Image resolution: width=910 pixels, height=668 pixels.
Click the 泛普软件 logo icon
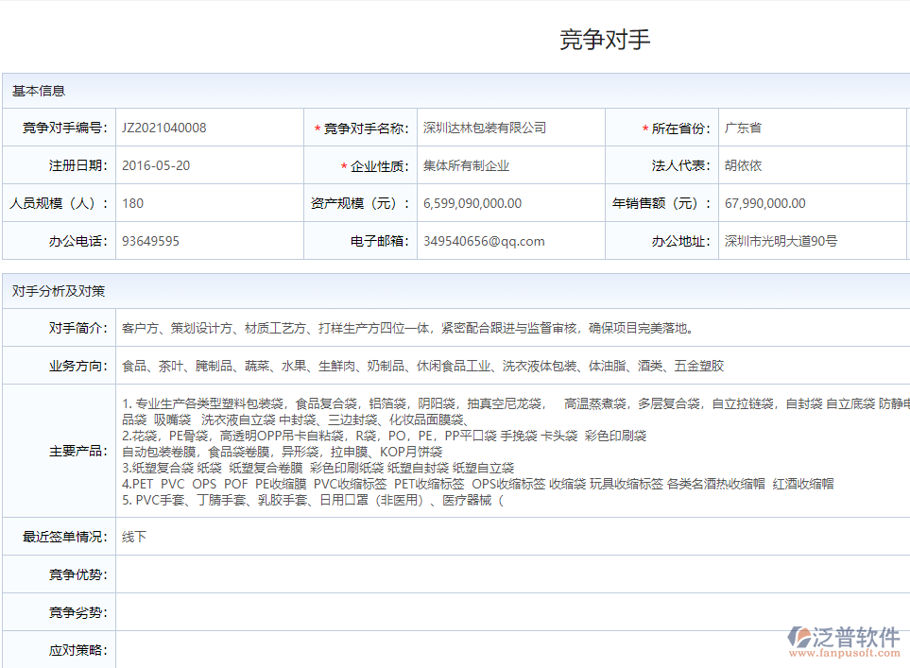(x=799, y=636)
